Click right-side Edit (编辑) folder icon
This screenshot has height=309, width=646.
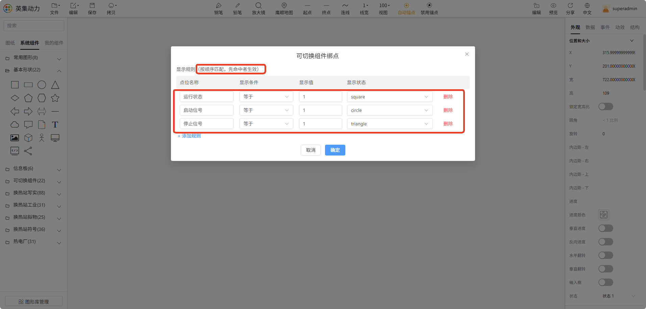tap(537, 5)
